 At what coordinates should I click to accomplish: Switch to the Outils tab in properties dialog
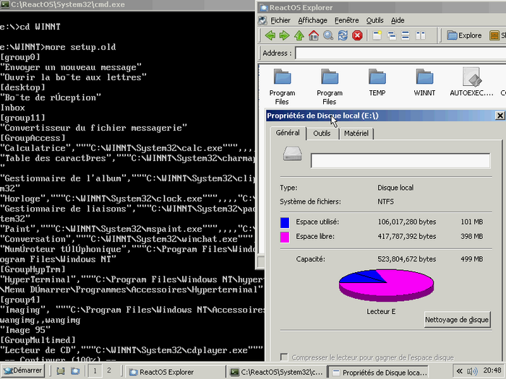(x=322, y=134)
